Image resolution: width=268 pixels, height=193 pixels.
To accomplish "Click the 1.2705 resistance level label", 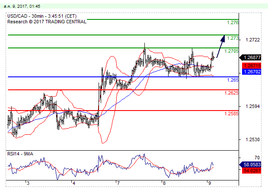I will click(x=231, y=51).
